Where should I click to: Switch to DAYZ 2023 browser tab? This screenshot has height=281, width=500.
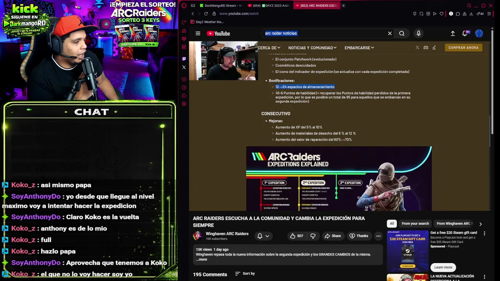269,5
